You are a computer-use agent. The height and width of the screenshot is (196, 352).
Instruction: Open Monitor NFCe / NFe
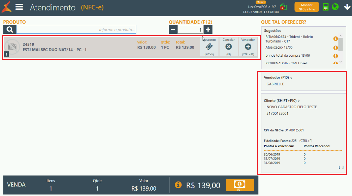click(x=307, y=7)
